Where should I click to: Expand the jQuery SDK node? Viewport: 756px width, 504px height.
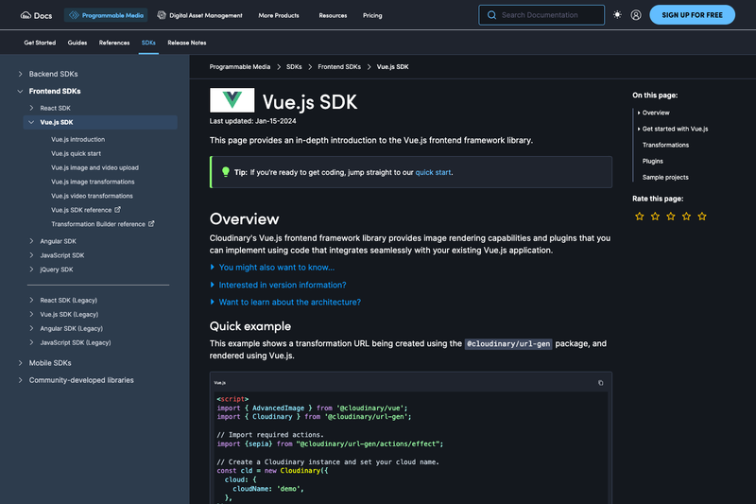pos(31,269)
